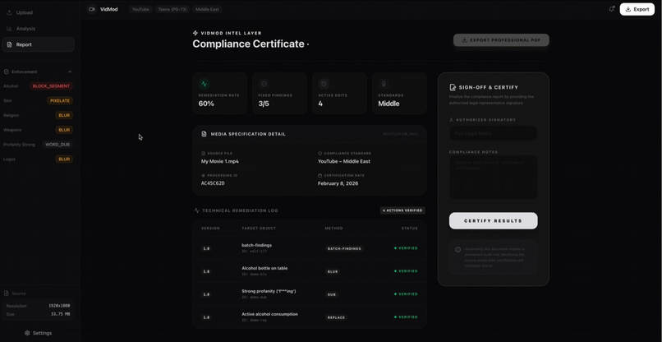Collapse the Enforcement section chevron
Screen dimensions: 662x342
[x=70, y=72]
